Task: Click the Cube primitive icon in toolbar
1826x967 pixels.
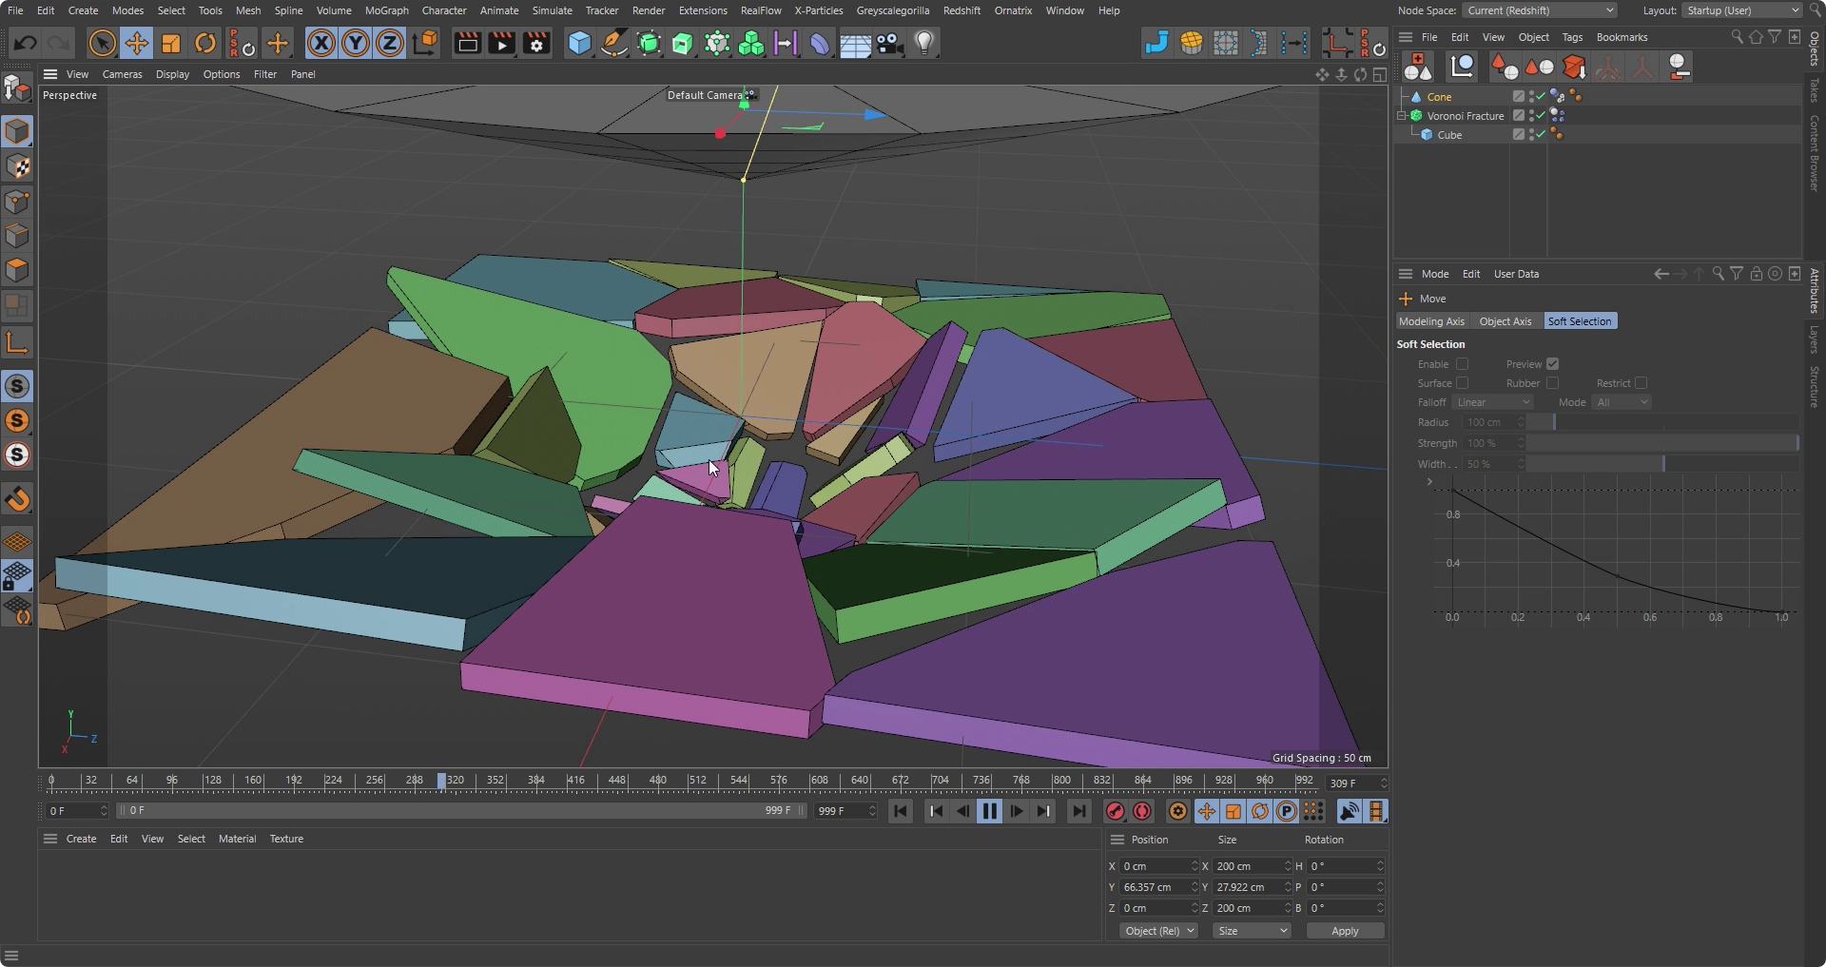Action: pos(579,44)
